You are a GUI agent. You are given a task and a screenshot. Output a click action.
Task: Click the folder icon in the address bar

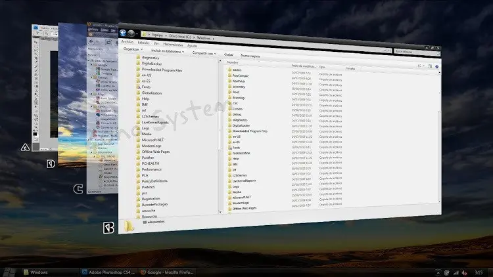(145, 34)
